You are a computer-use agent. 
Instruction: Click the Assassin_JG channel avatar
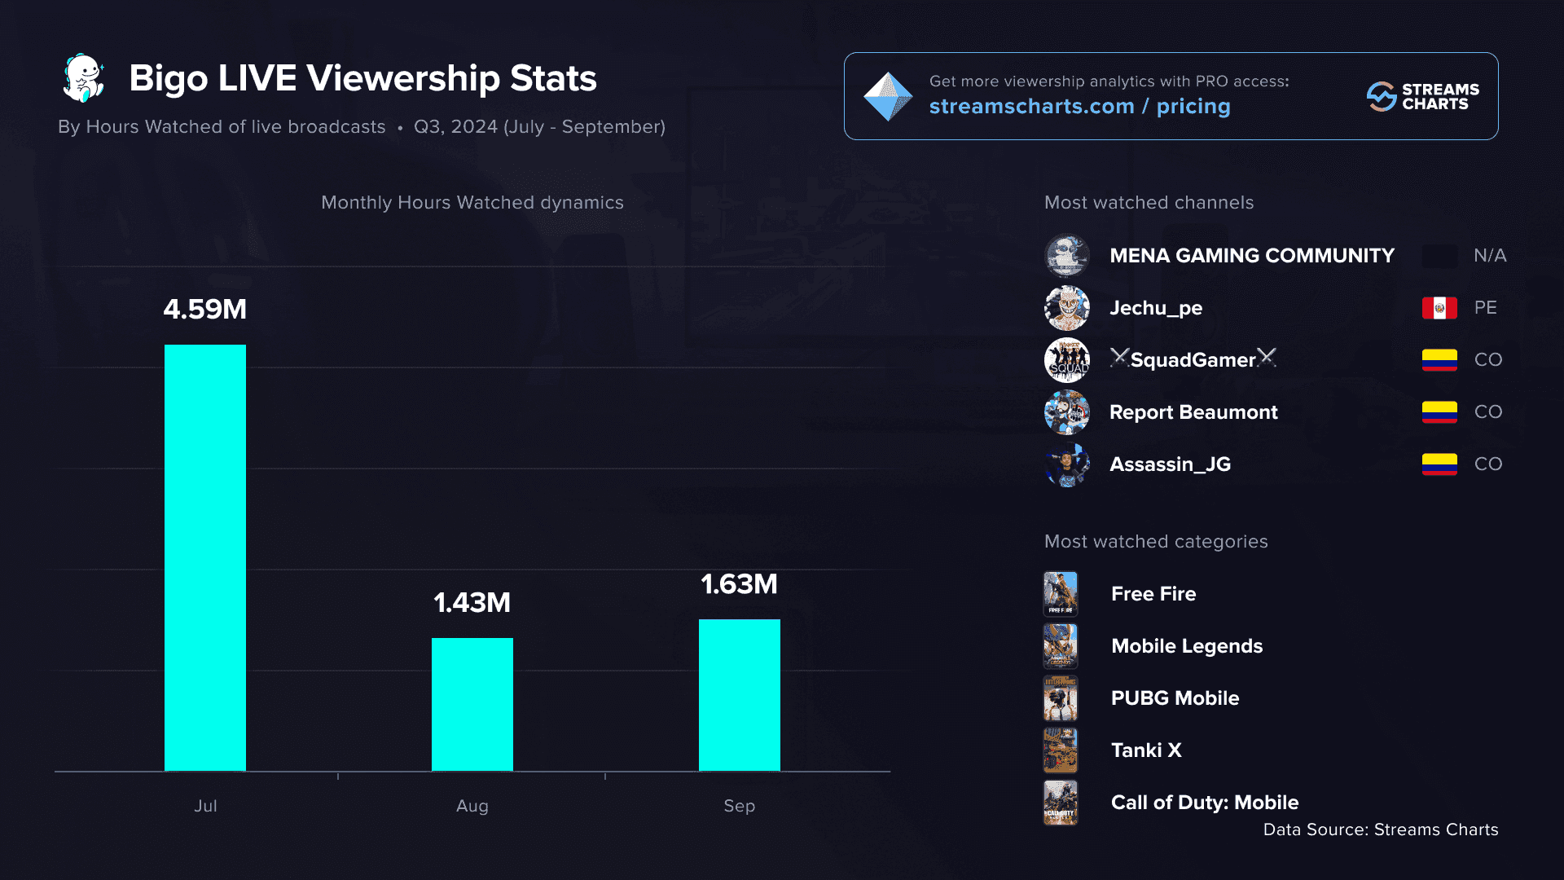[x=1066, y=464]
